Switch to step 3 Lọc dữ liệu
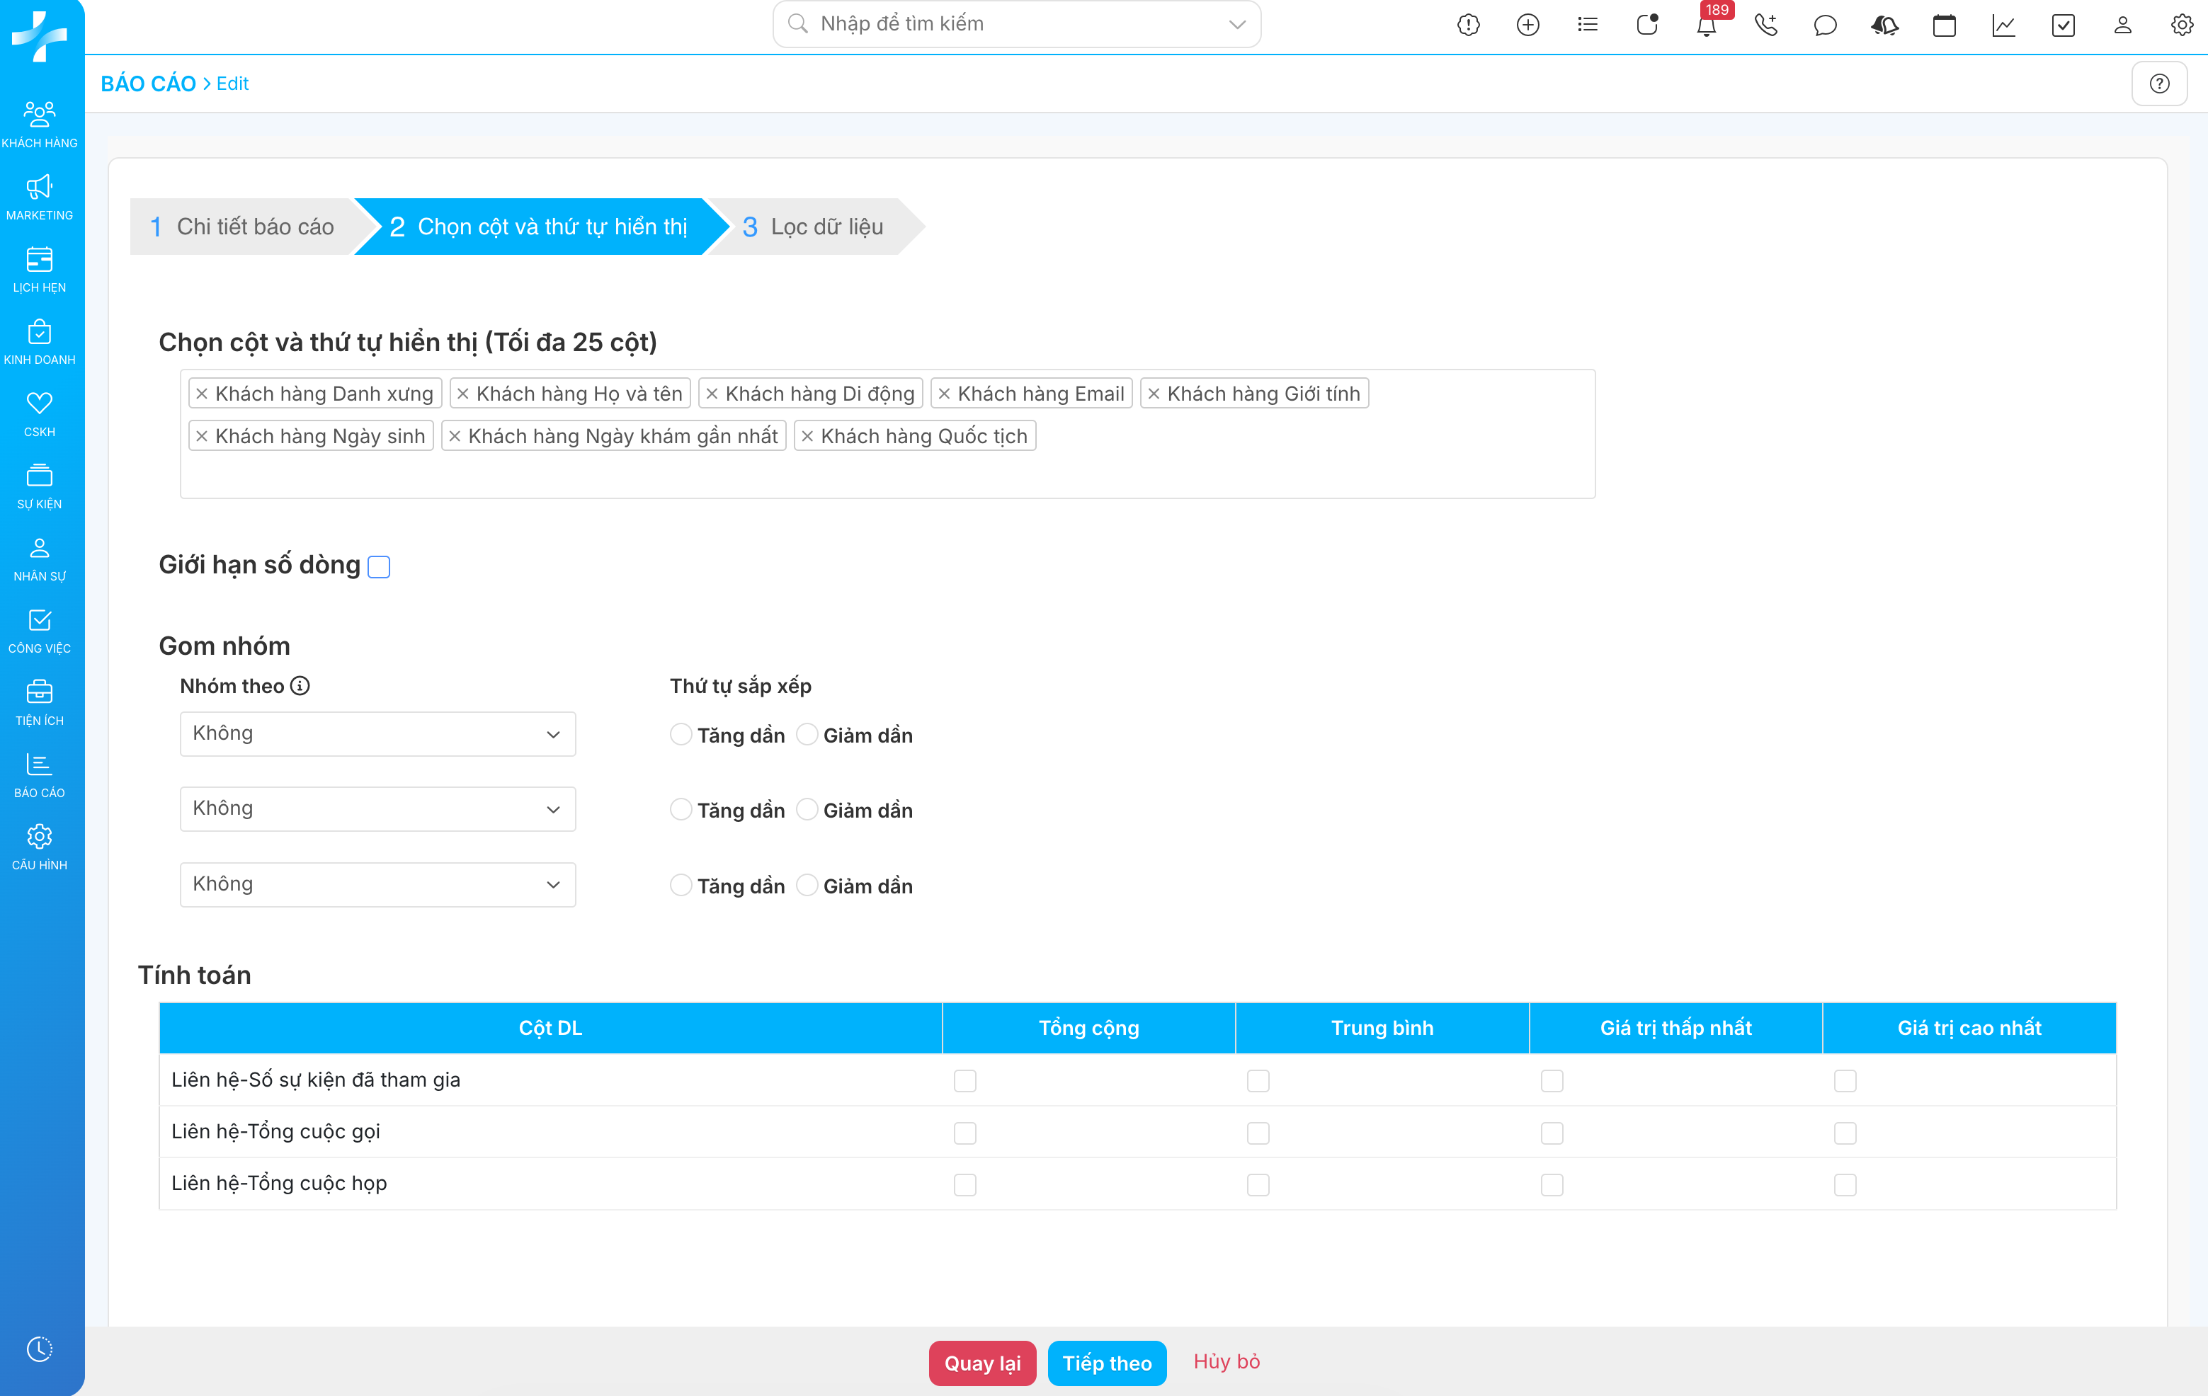Viewport: 2208px width, 1396px height. tap(814, 227)
